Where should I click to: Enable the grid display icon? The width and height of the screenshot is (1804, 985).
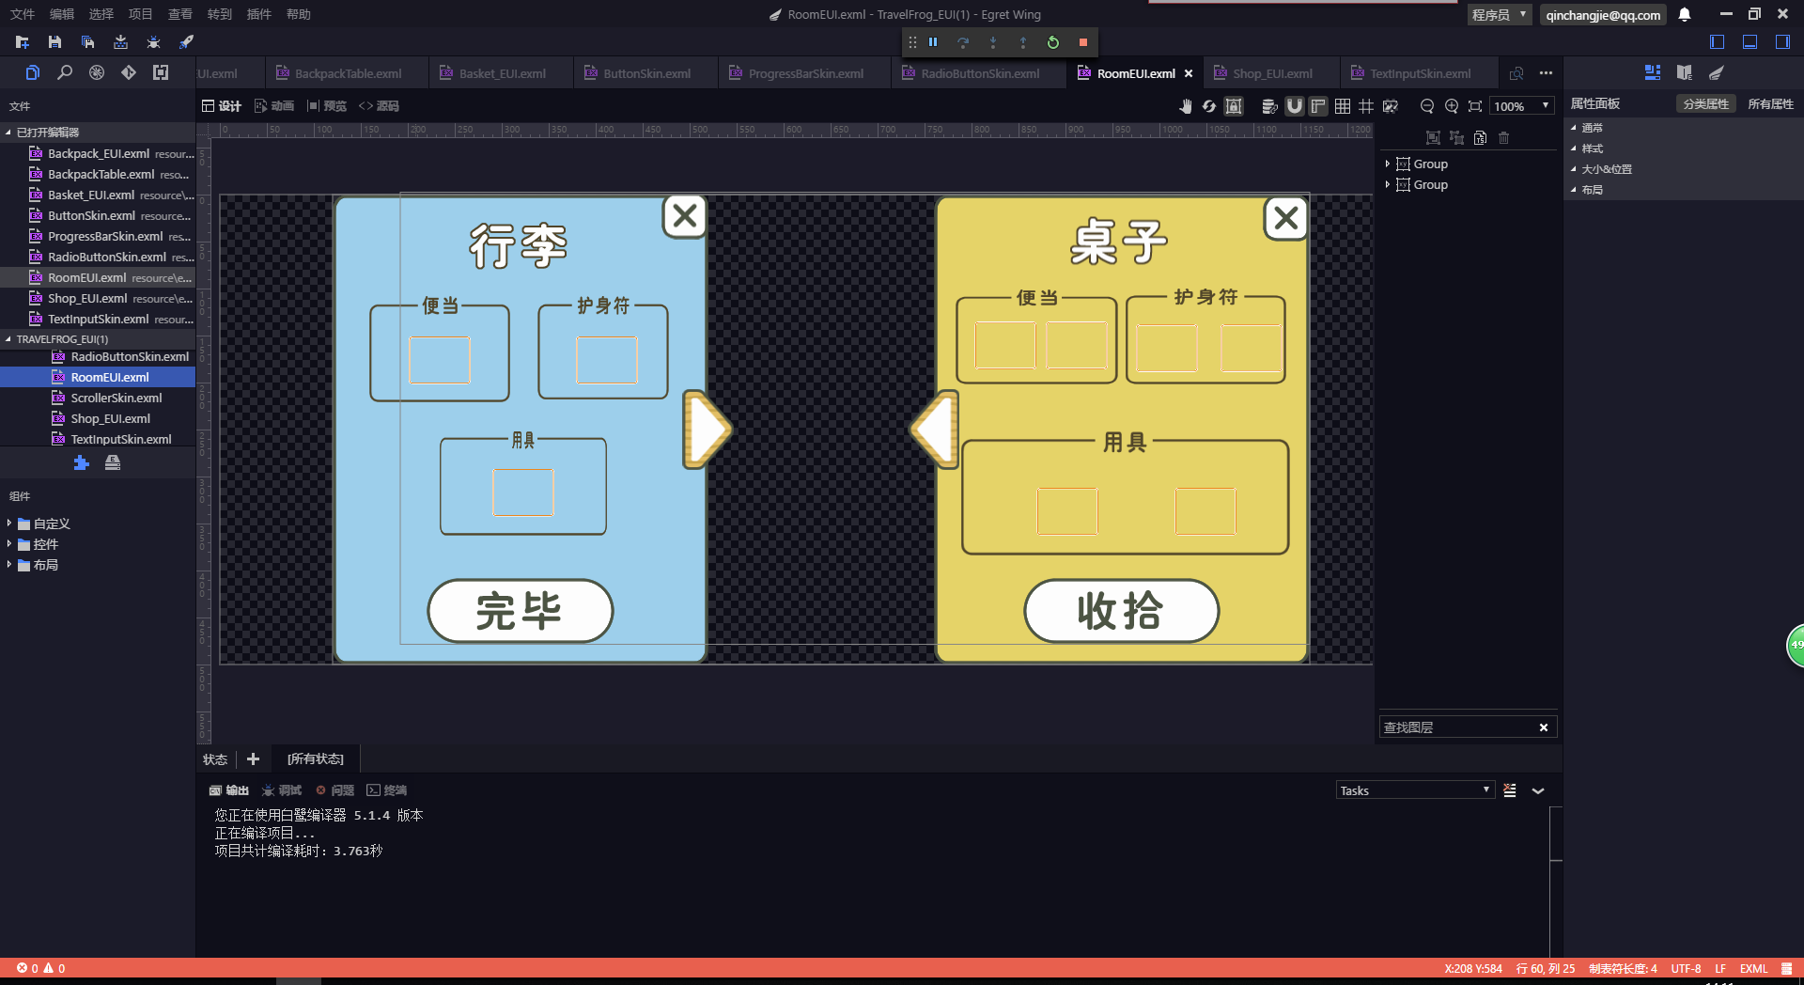pyautogui.click(x=1342, y=106)
